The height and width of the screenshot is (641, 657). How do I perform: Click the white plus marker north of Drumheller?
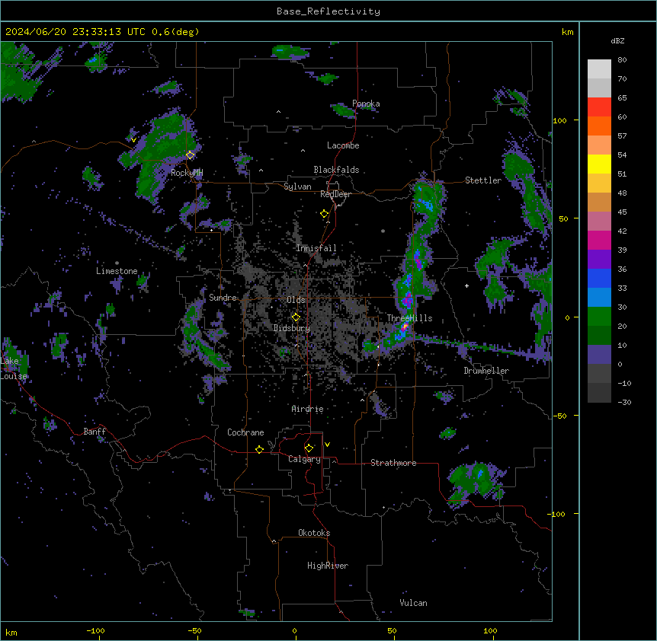466,285
